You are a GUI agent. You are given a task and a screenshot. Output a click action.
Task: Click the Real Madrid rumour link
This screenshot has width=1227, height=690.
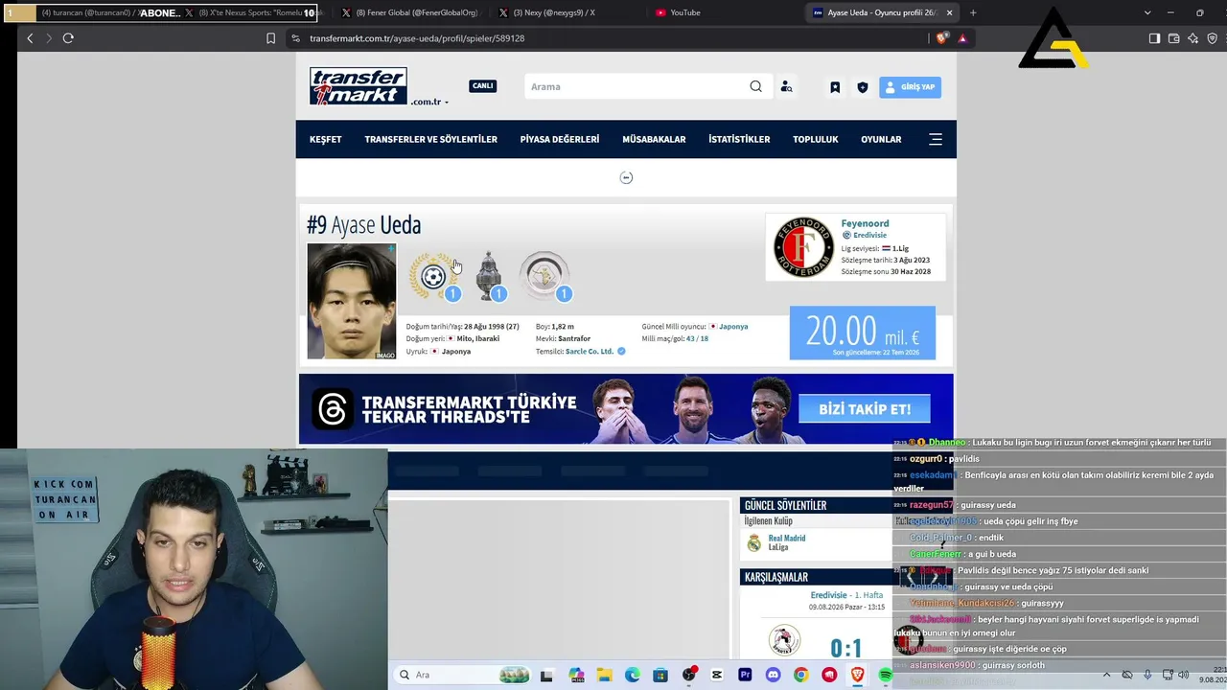pos(787,539)
